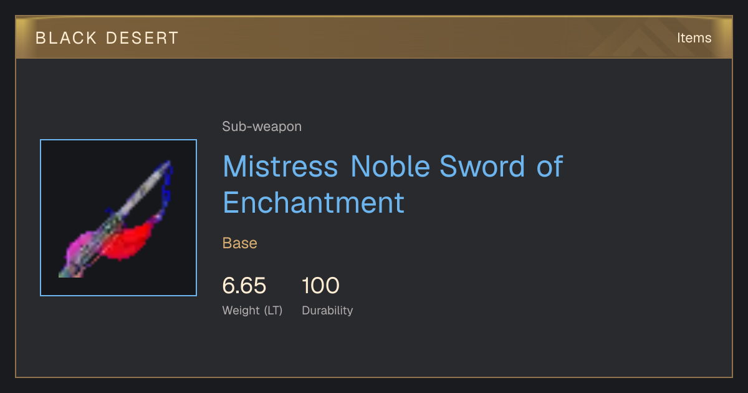Click the gold header banner bar

click(x=374, y=37)
